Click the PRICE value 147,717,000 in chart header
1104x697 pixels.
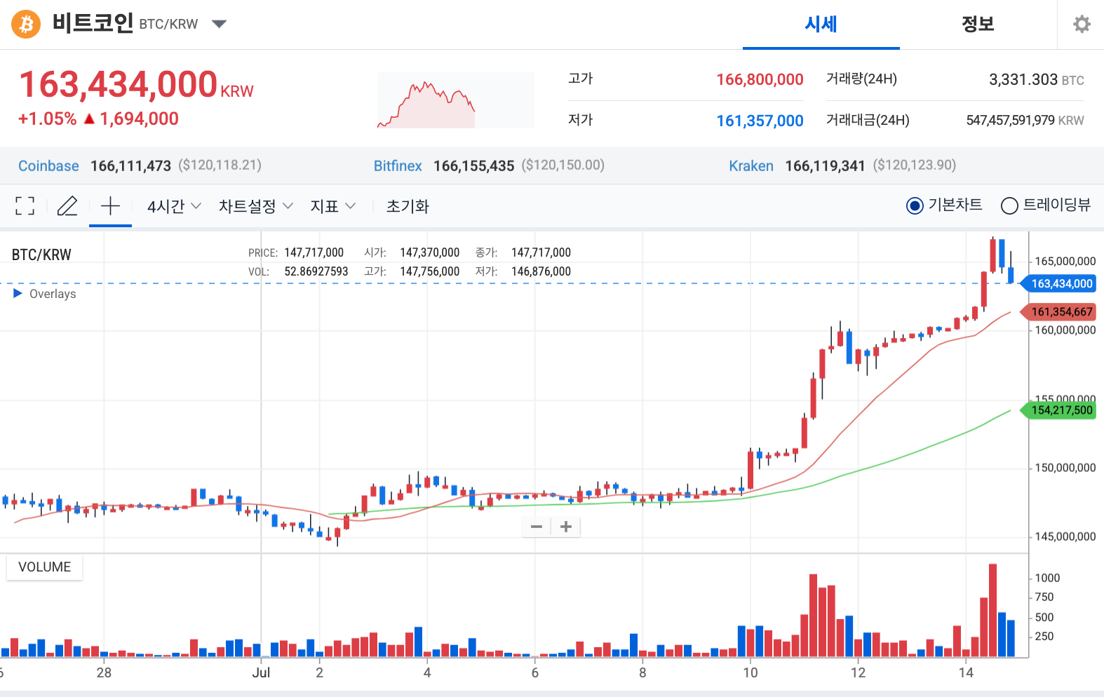click(314, 252)
